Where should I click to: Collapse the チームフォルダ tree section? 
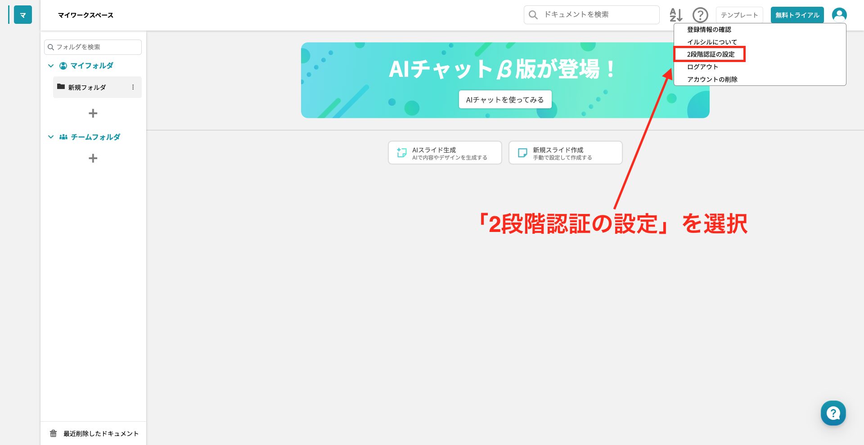click(x=50, y=137)
